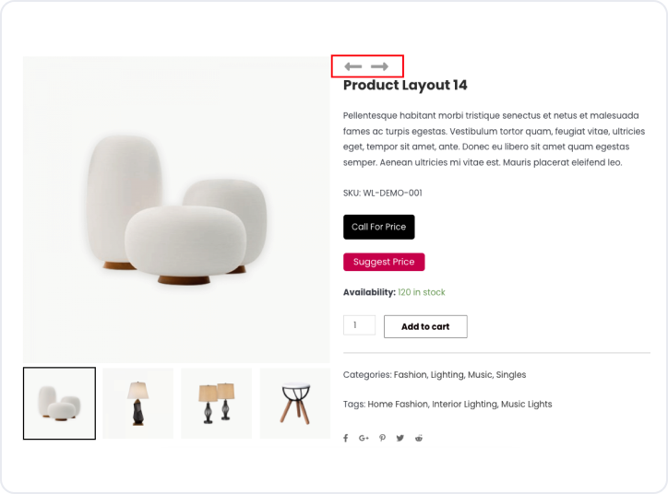Show the two lamps thumbnail
Image resolution: width=668 pixels, height=494 pixels.
click(217, 403)
